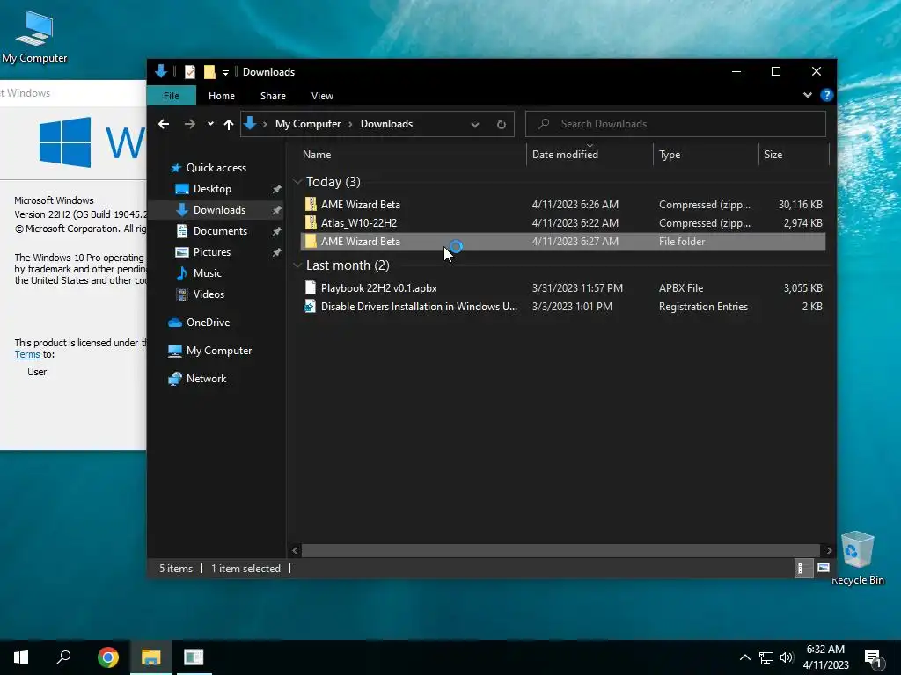Click the 3/31/2023 11:57 PM date cell
The image size is (901, 675).
pos(577,288)
